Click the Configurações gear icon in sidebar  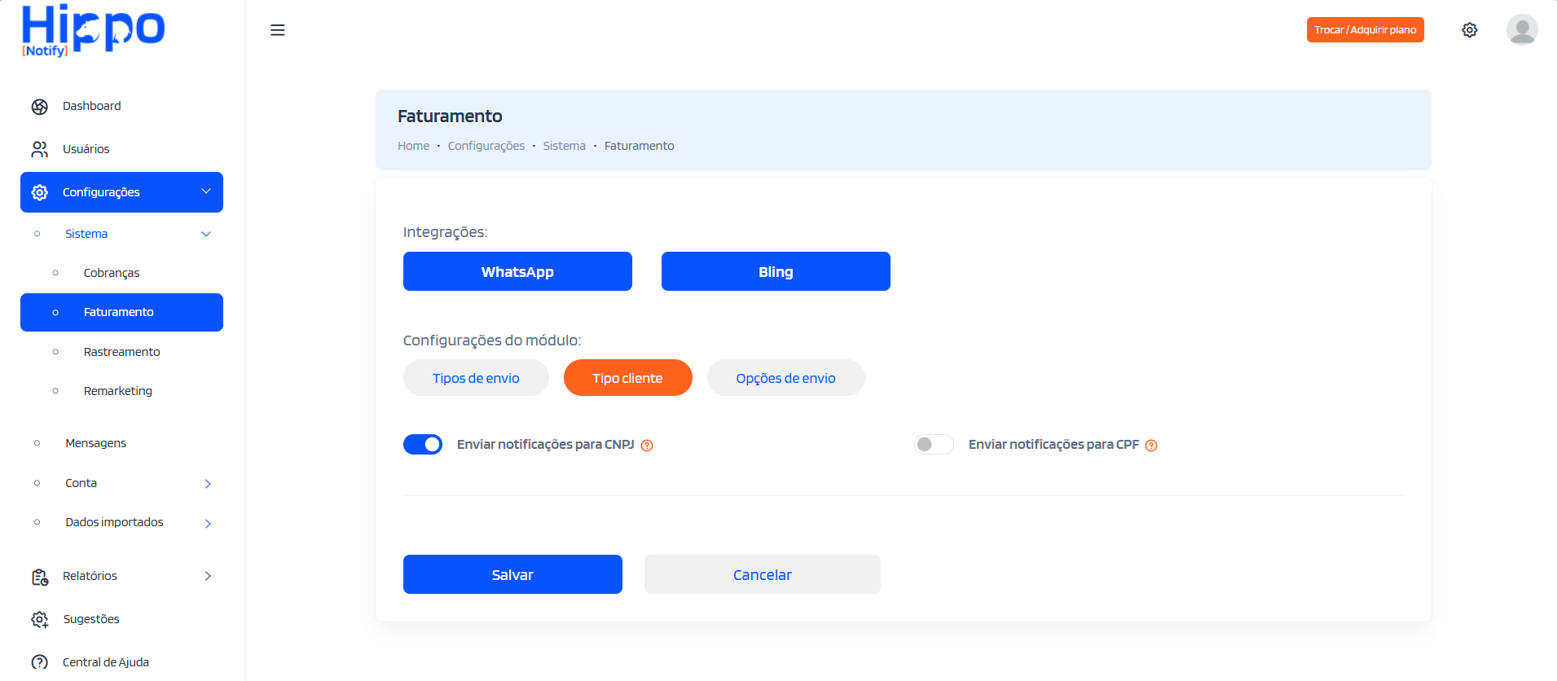click(39, 193)
